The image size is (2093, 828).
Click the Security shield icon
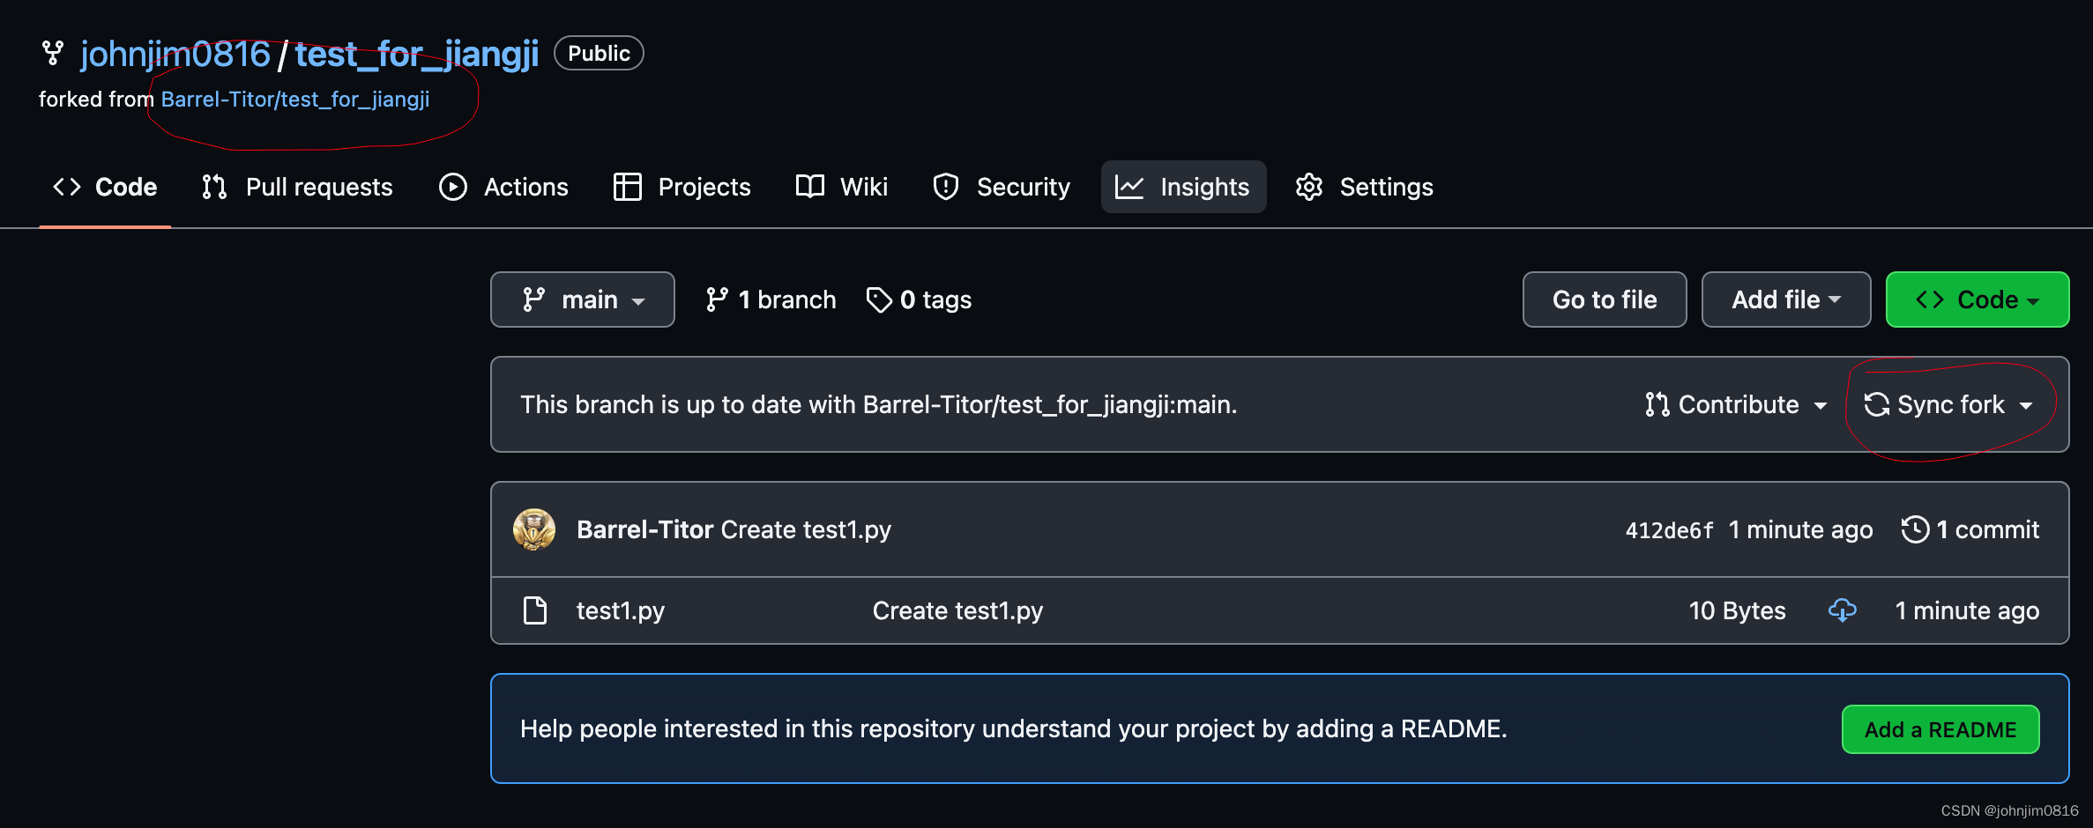tap(946, 187)
